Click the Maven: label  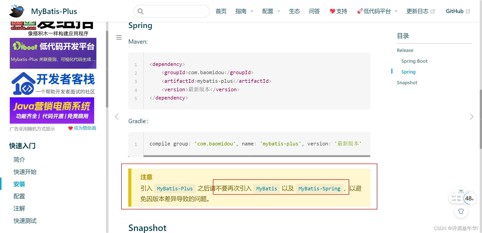pos(138,42)
